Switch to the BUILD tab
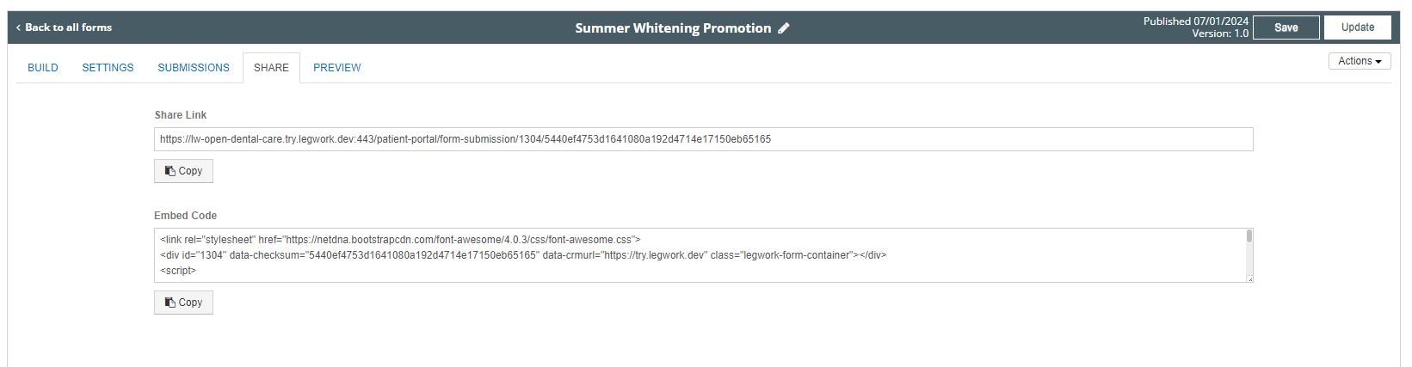1412x367 pixels. 43,68
